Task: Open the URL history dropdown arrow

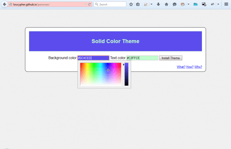Action: click(86, 4)
